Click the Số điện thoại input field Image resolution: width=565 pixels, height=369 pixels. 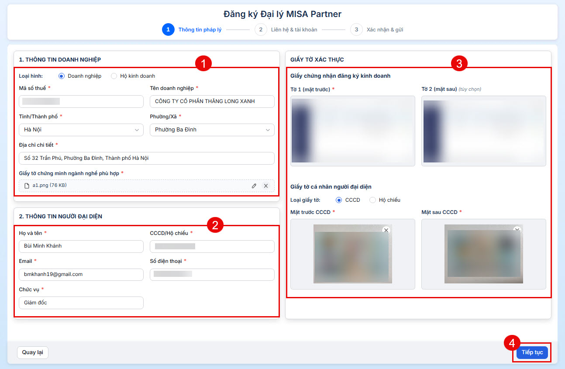click(x=212, y=274)
